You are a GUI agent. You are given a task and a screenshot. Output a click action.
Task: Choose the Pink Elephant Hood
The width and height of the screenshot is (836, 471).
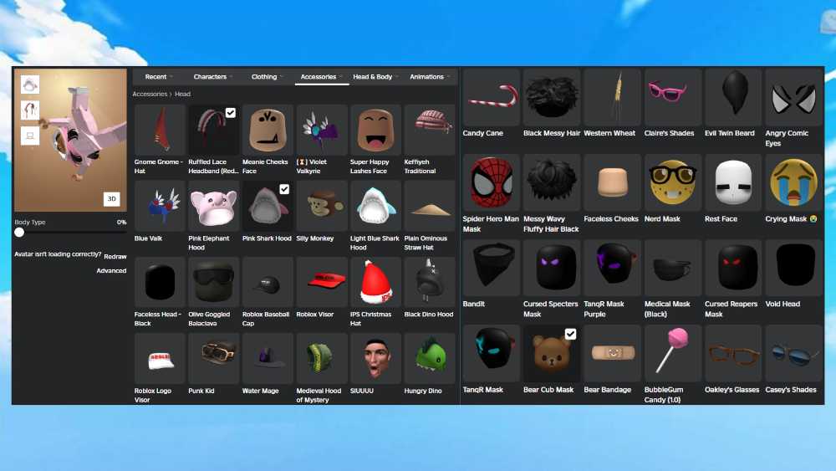(x=213, y=206)
